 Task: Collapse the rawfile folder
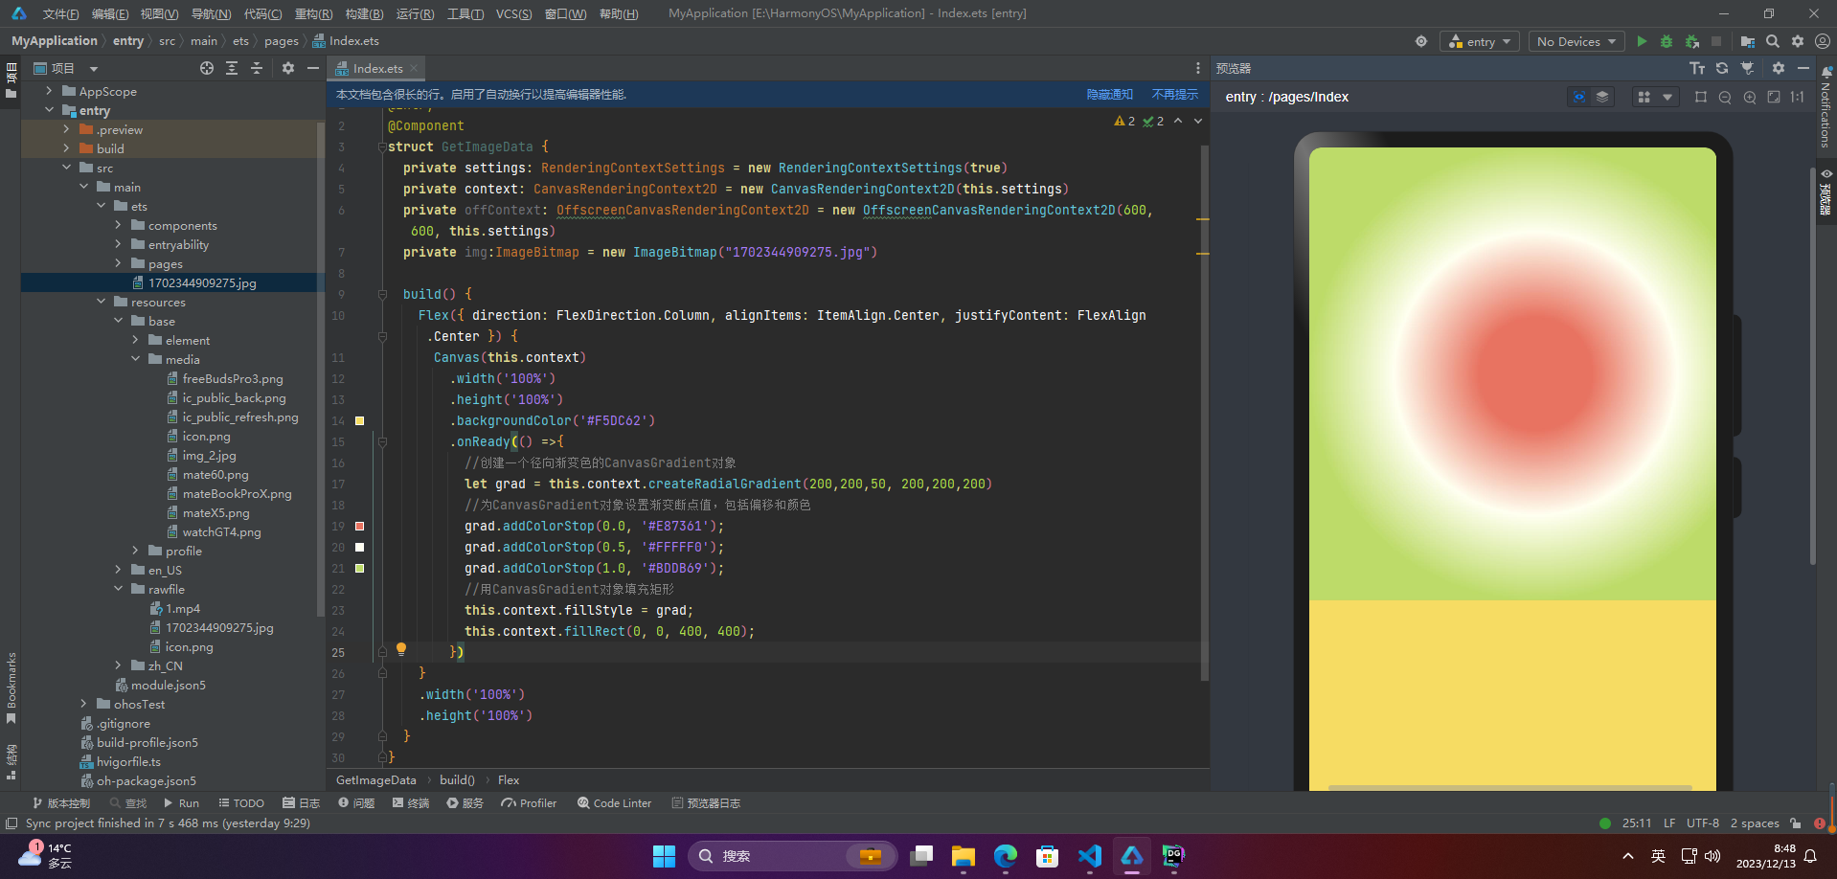point(119,589)
